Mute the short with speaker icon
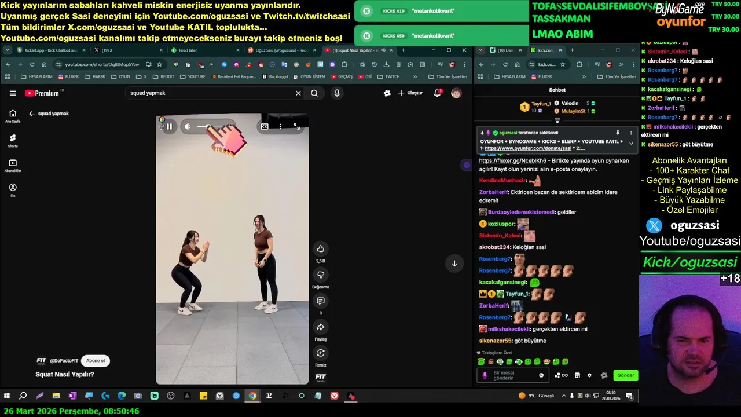The image size is (741, 417). (188, 126)
